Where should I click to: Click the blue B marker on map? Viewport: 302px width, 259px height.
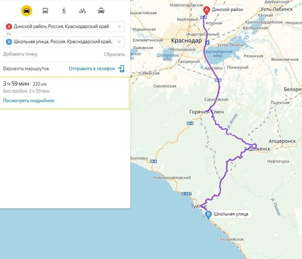(x=208, y=215)
